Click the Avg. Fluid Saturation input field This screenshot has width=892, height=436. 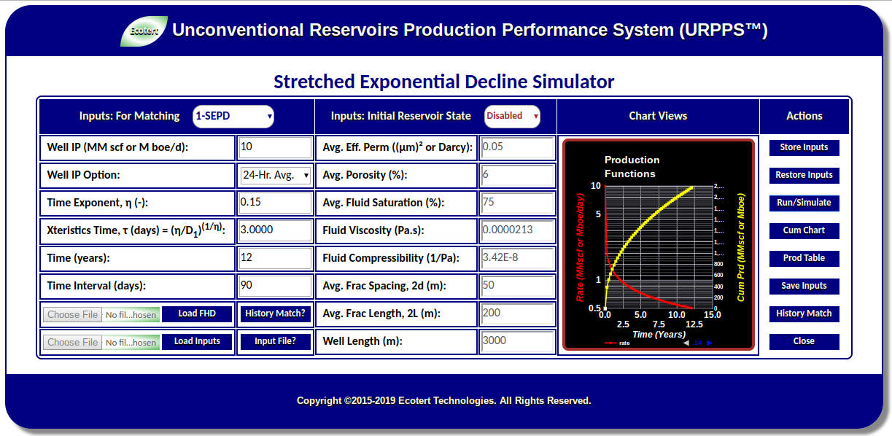click(517, 203)
